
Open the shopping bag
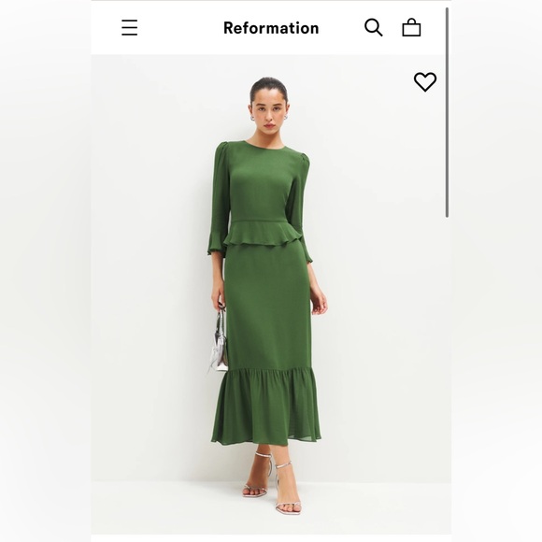[411, 27]
